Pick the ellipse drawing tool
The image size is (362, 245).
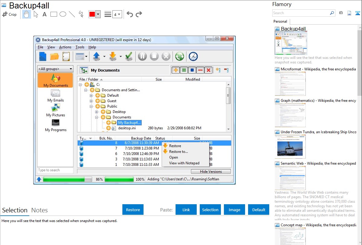coord(63,14)
